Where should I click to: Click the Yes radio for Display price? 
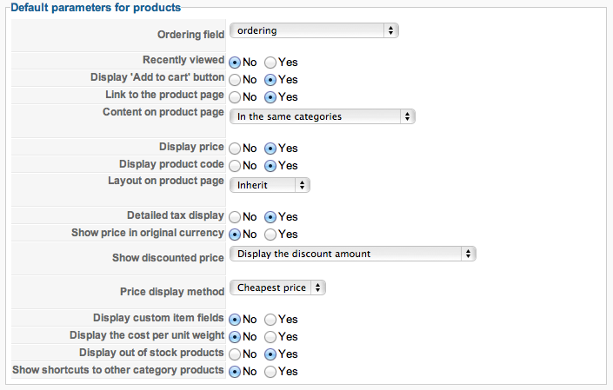pos(270,149)
